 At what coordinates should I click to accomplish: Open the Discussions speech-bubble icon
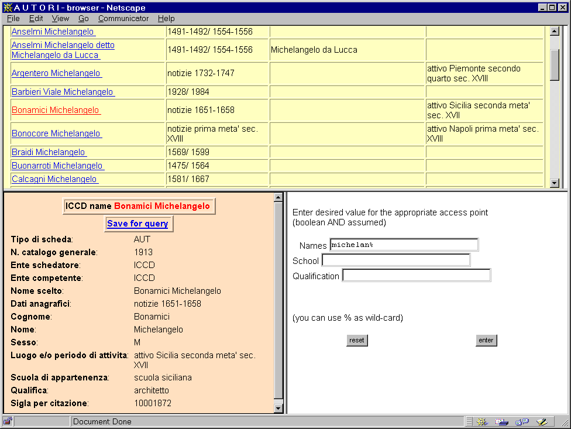522,422
